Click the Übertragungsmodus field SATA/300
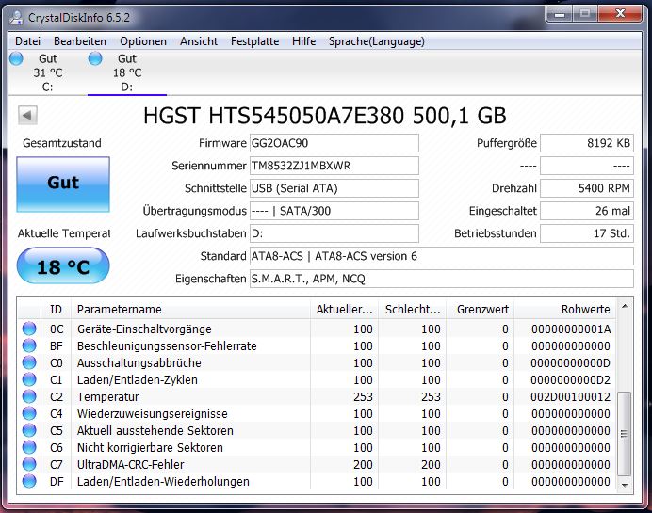This screenshot has height=513, width=652. (x=334, y=211)
